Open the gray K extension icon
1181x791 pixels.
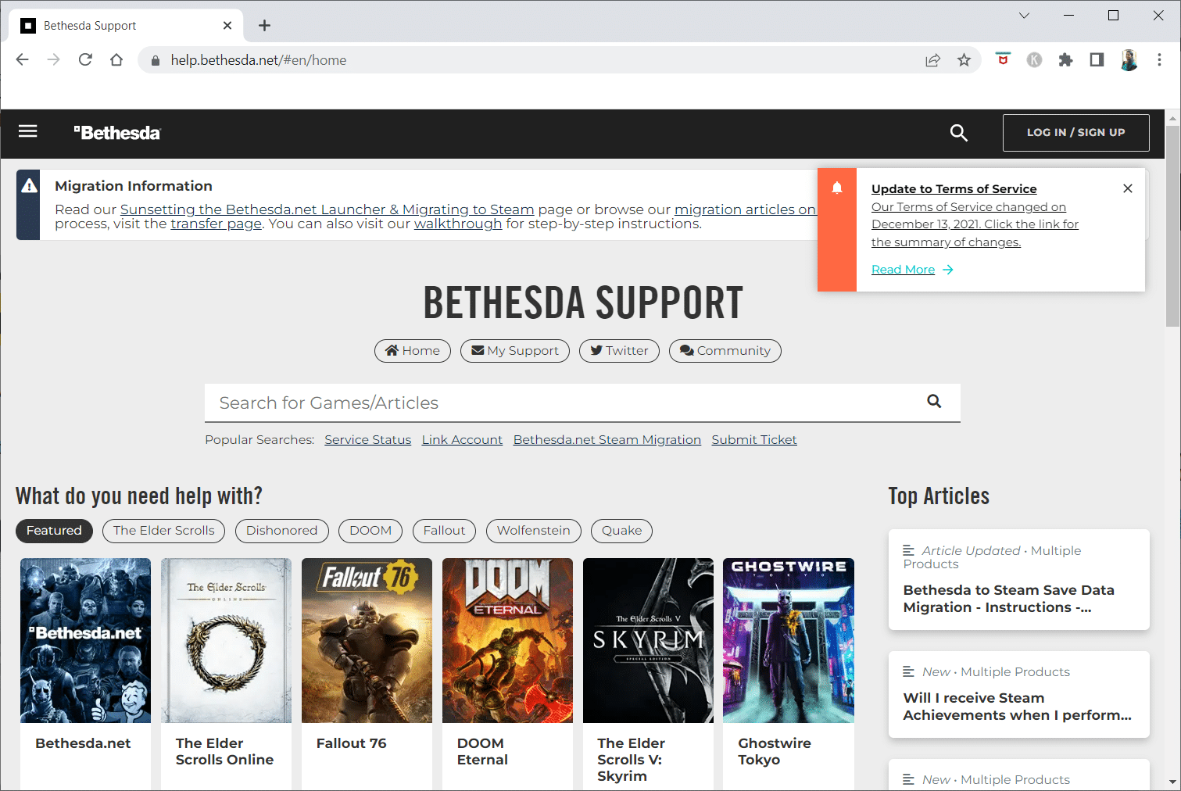click(1034, 60)
